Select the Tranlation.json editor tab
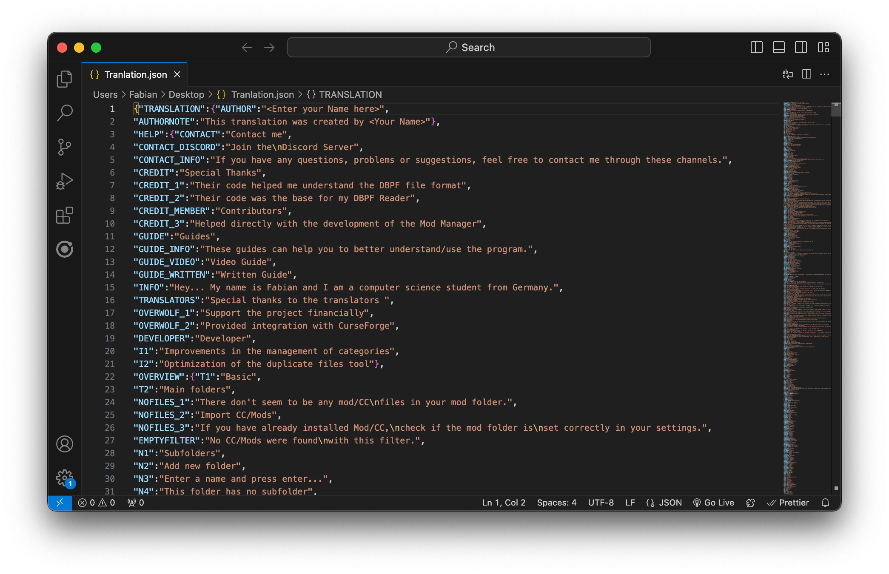This screenshot has width=889, height=574. (134, 74)
